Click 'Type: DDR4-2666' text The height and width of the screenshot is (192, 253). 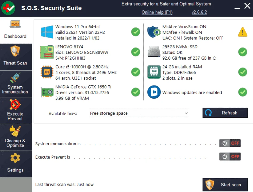pos(179,72)
